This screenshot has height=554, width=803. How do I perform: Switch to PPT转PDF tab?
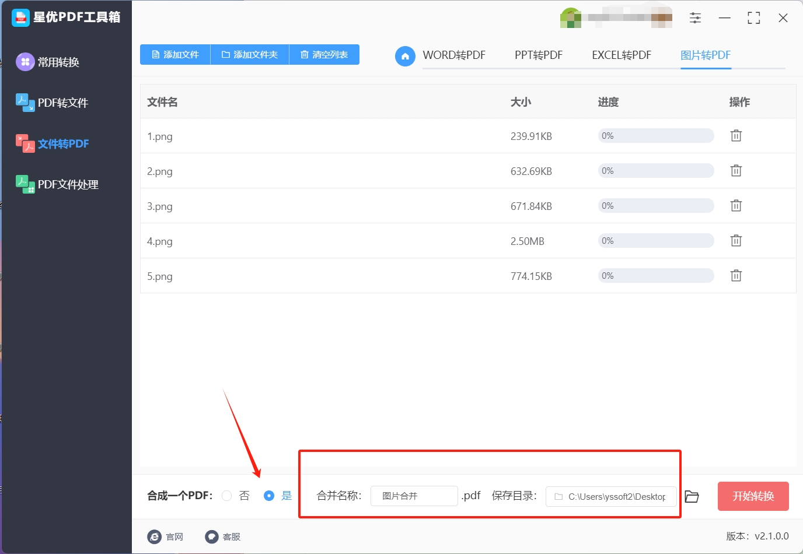(x=539, y=55)
